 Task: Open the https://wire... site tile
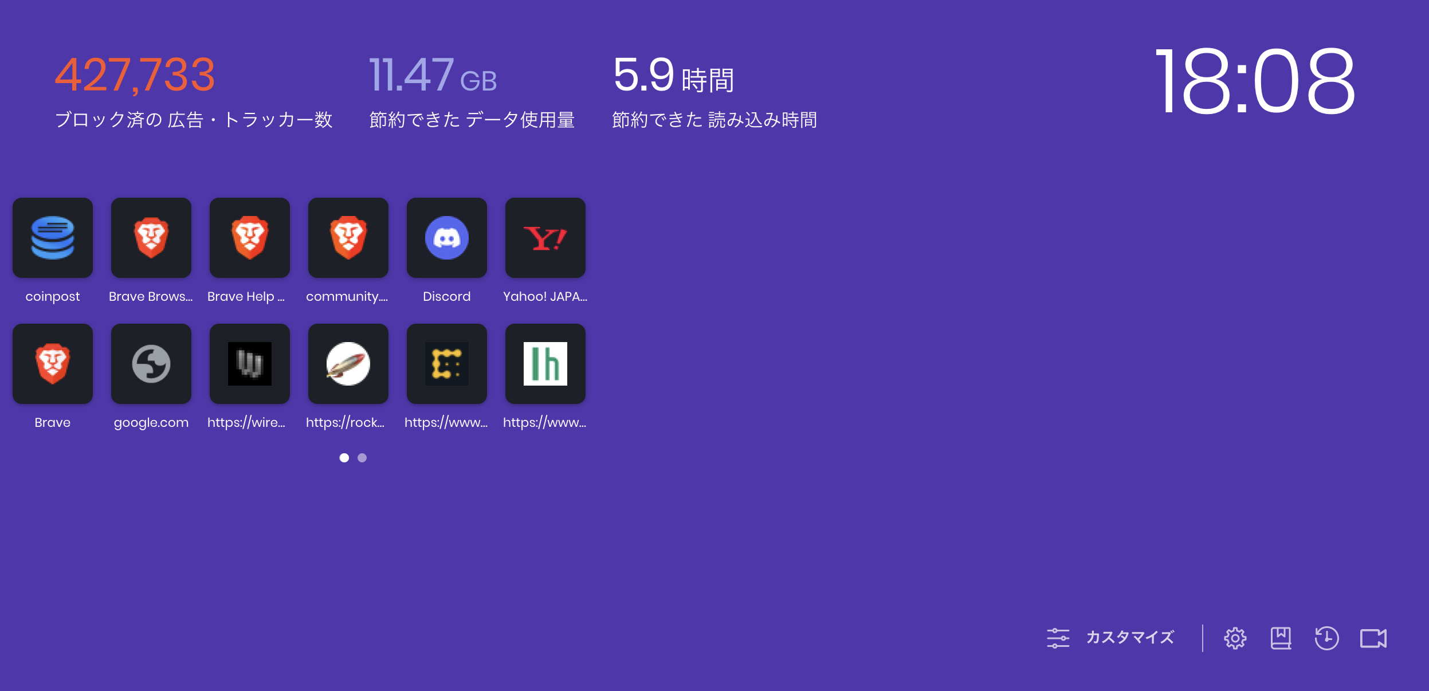point(250,364)
